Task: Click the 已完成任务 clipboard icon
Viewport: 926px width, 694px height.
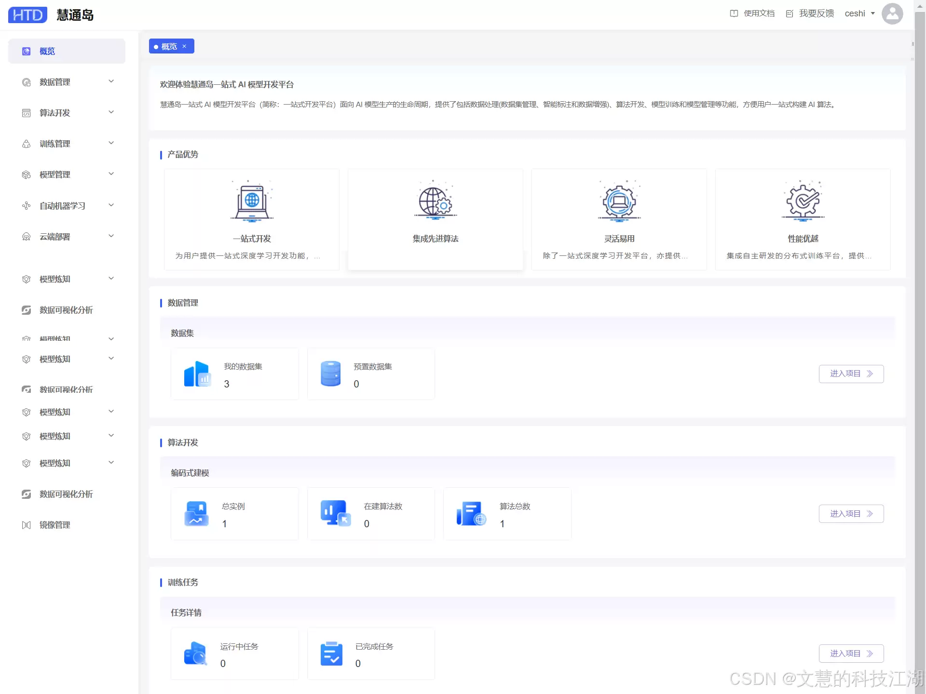Action: pyautogui.click(x=331, y=654)
